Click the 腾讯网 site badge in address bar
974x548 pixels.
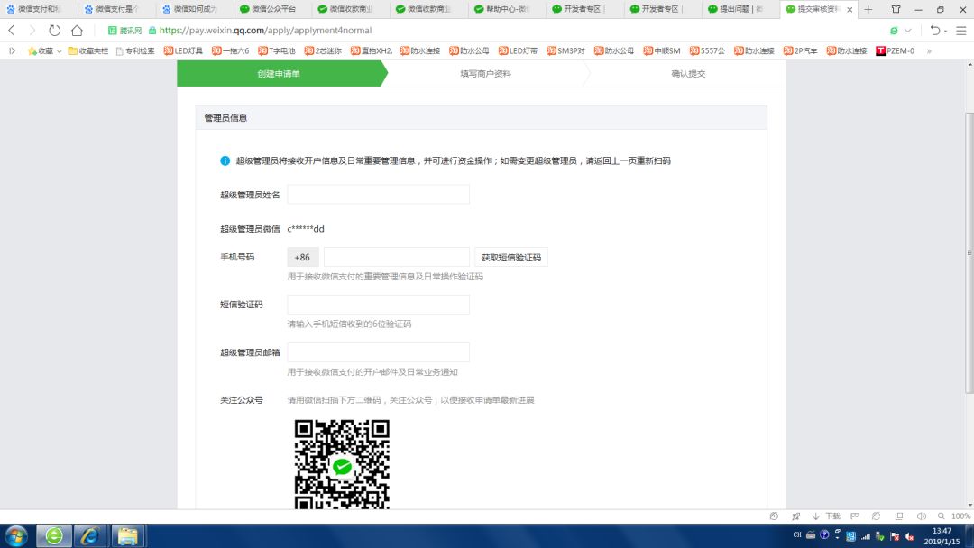[124, 31]
